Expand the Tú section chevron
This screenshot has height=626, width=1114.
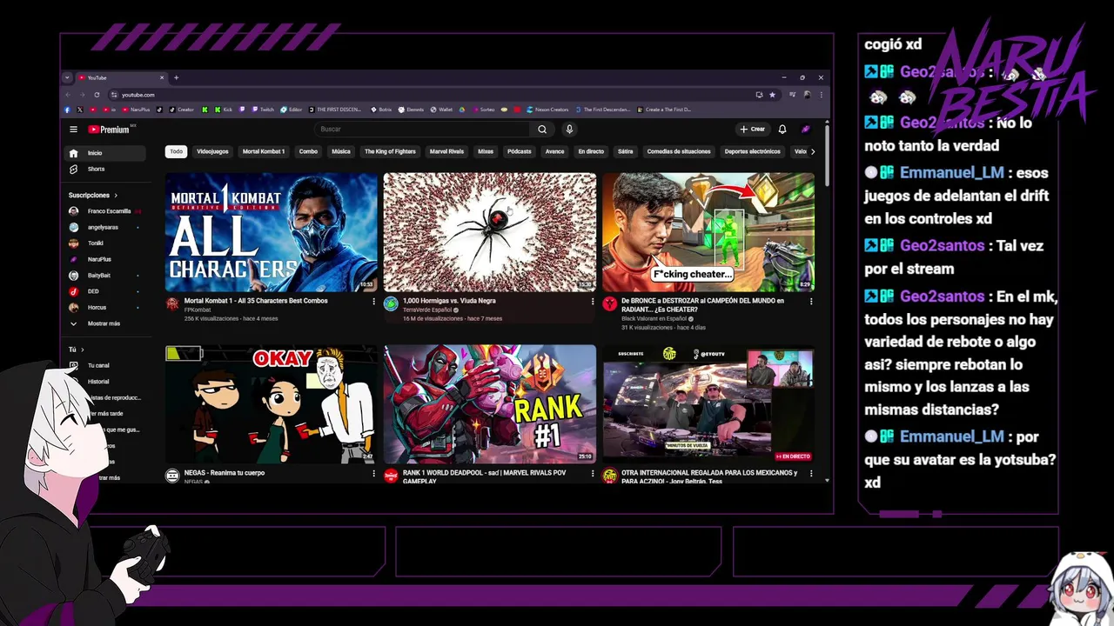tap(83, 350)
